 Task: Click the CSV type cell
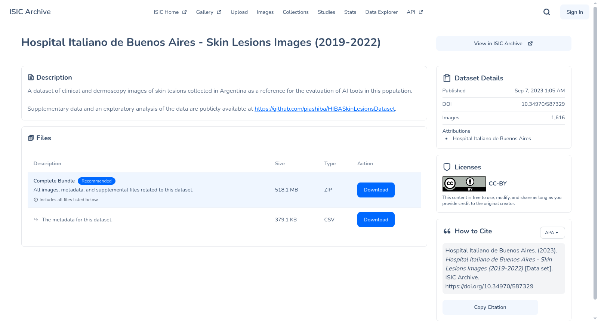click(x=329, y=220)
